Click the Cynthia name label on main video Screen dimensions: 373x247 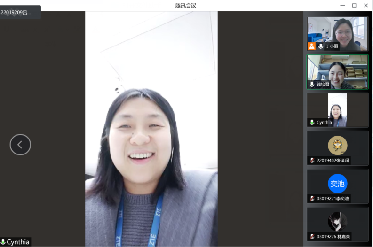point(18,242)
